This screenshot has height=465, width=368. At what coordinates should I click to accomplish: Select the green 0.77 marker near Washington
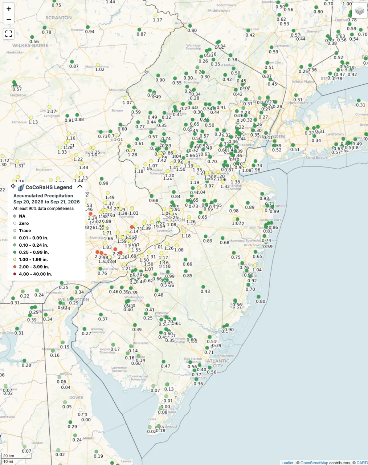138,122
